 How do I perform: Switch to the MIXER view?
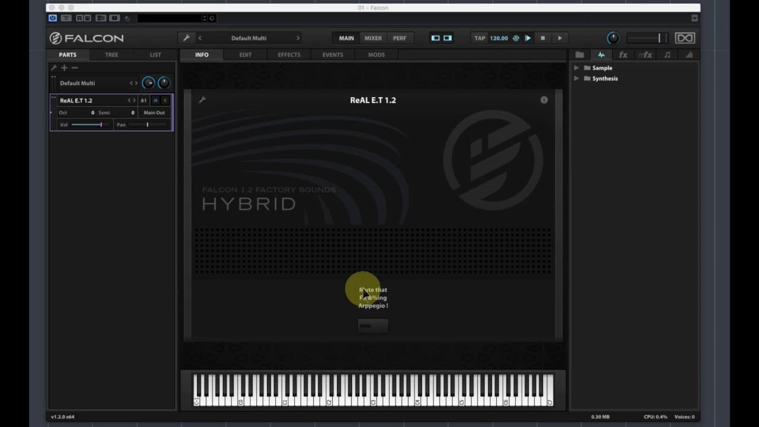[373, 38]
